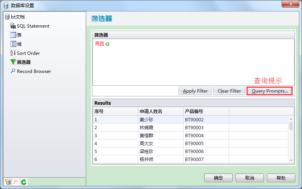Click the table grid icon next to 表
Image resolution: width=302 pixels, height=189 pixels.
click(13, 35)
